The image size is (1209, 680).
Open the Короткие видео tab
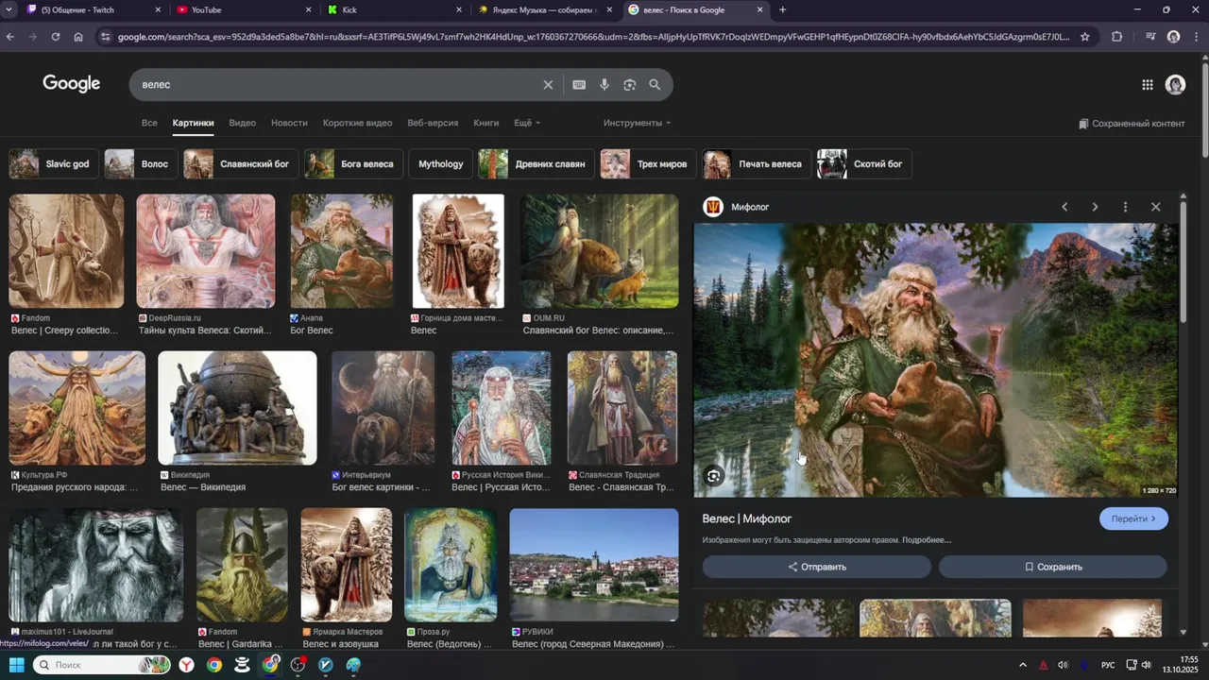point(357,123)
